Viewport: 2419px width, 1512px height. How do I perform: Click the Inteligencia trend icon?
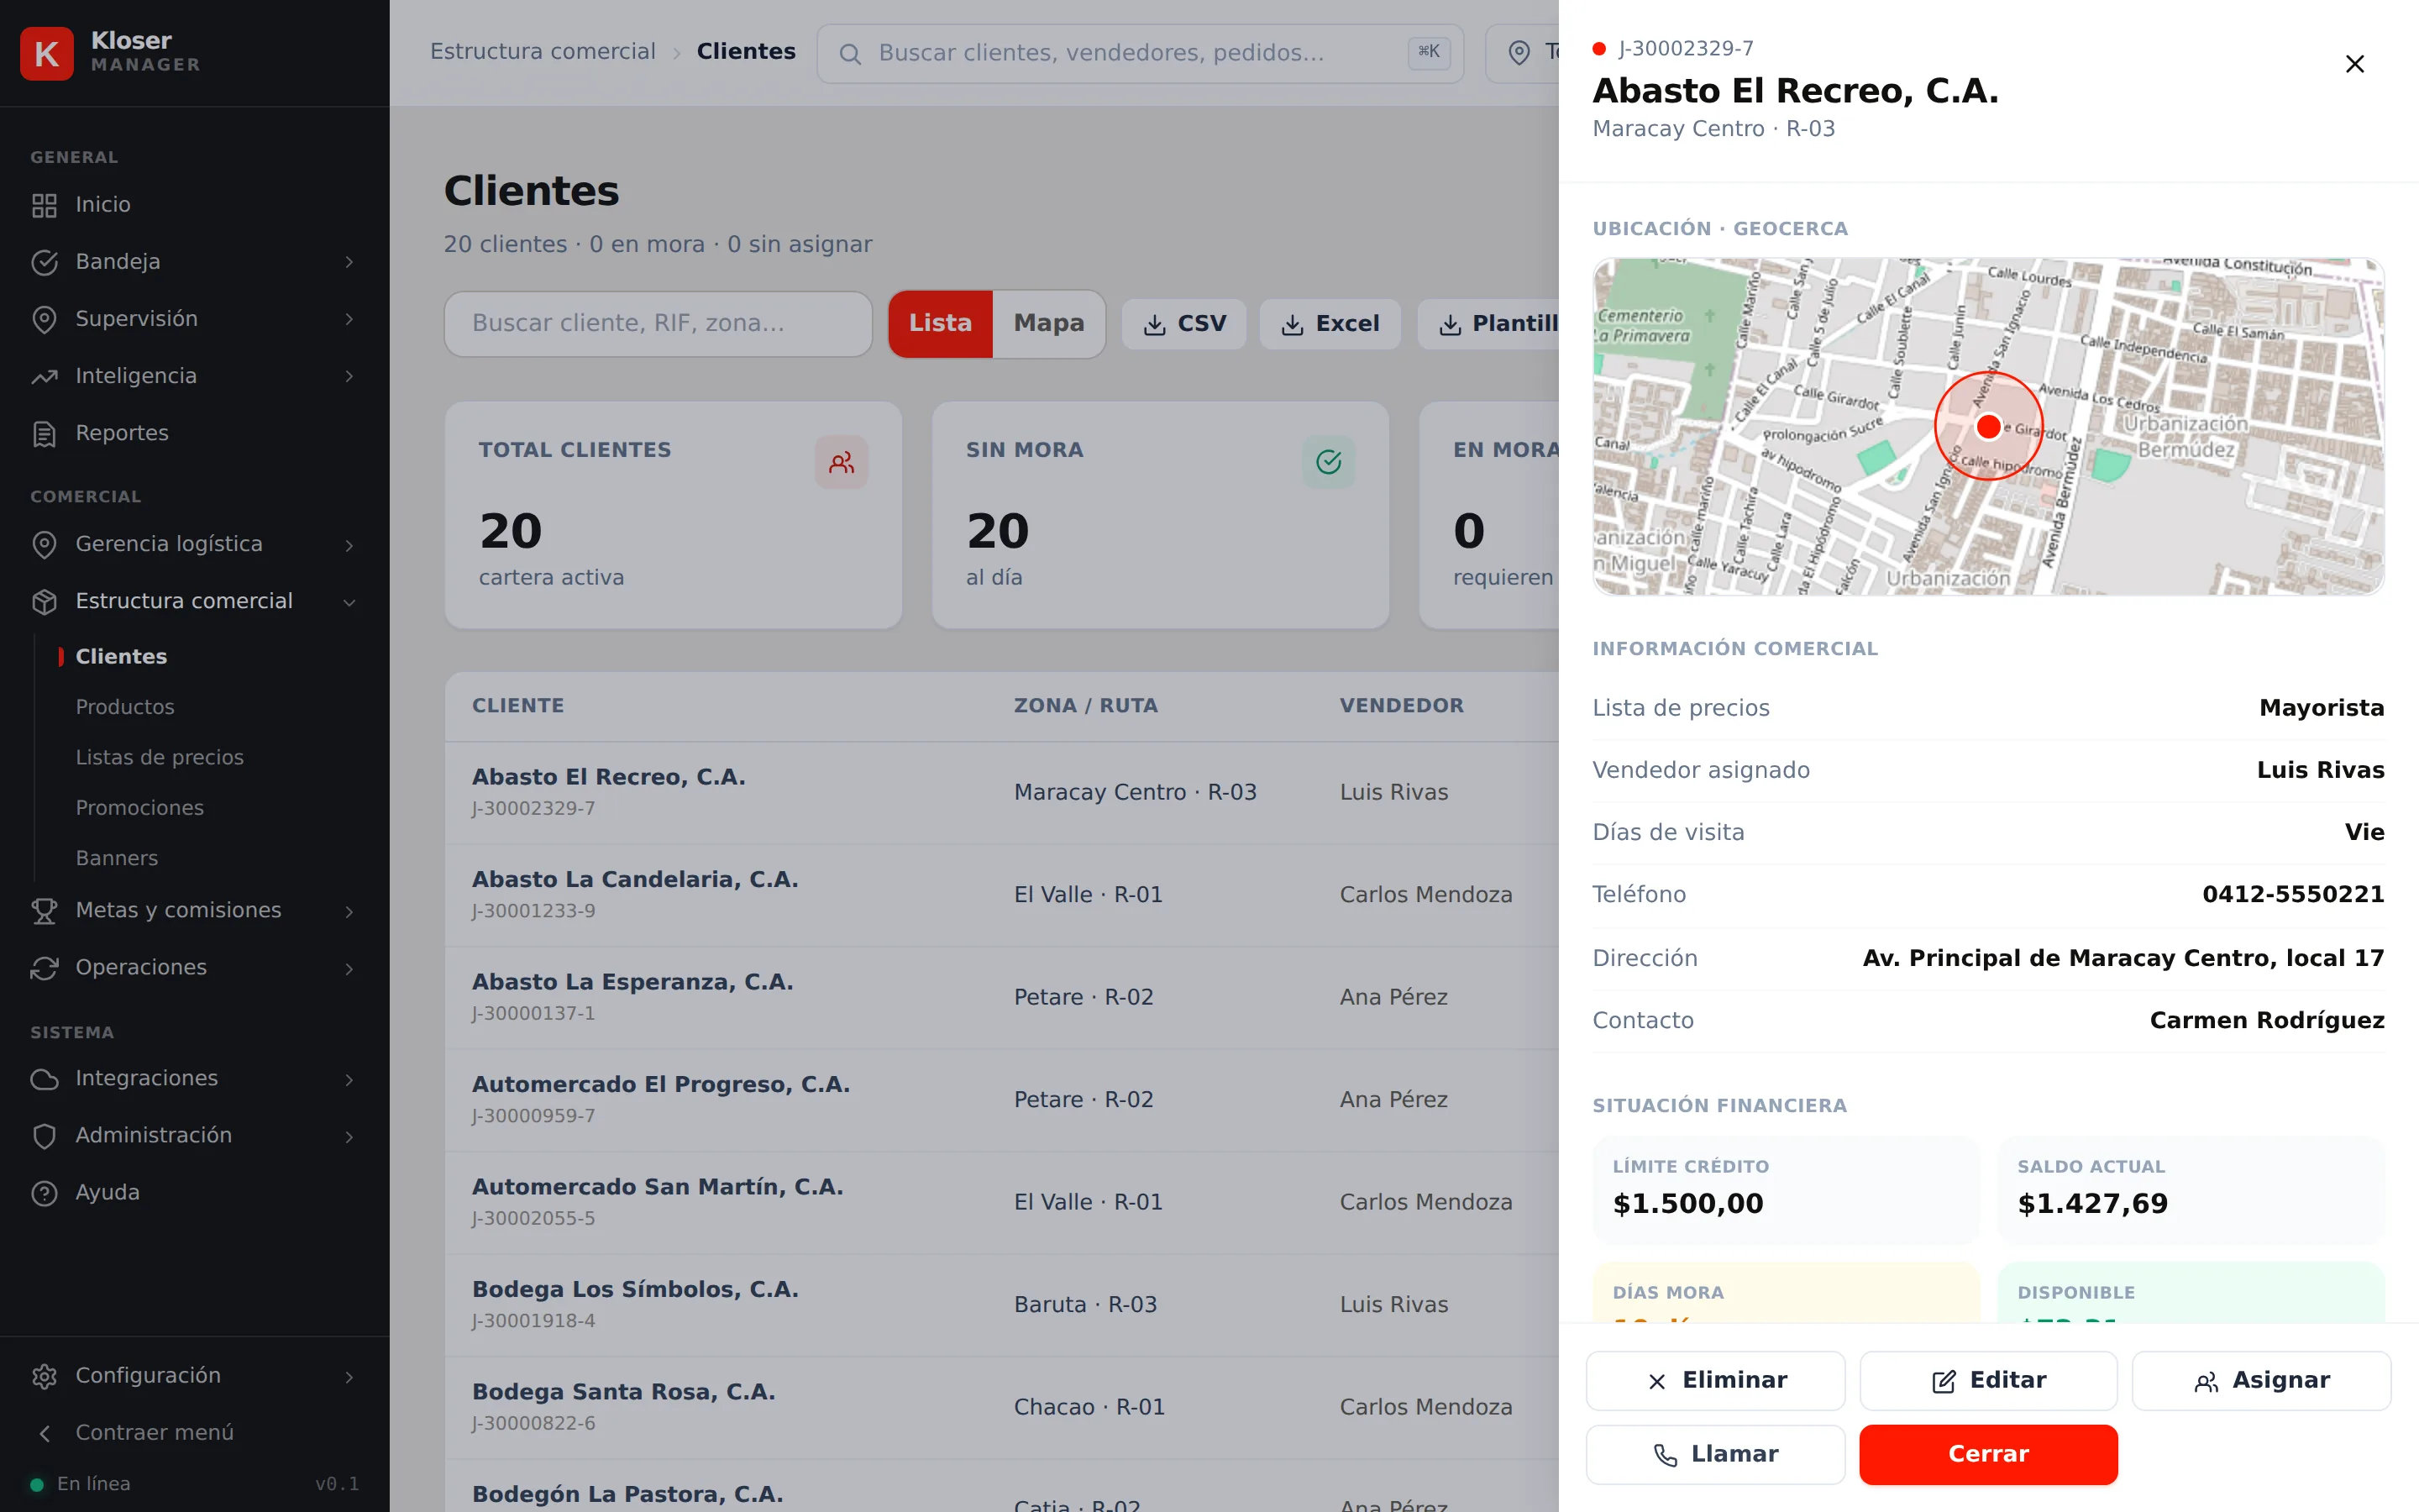pyautogui.click(x=44, y=376)
